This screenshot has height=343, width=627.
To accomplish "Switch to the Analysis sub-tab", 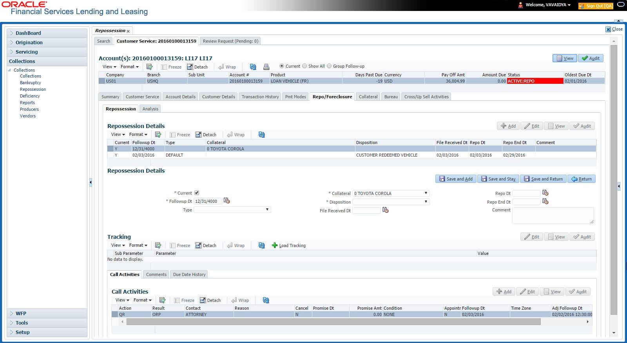I will [150, 109].
